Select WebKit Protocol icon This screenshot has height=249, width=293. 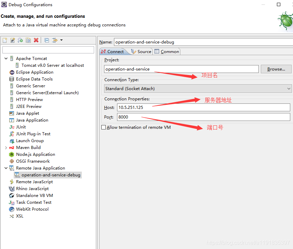[x=12, y=209]
